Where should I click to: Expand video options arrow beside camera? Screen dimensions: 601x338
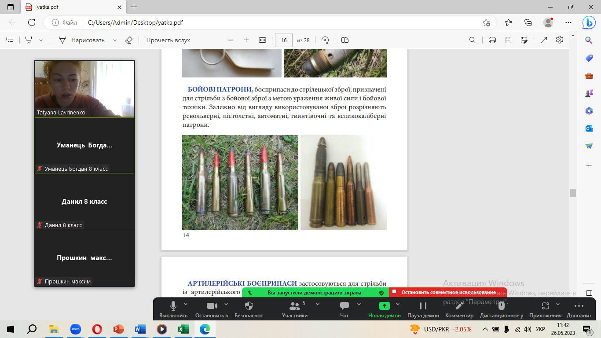pyautogui.click(x=226, y=304)
